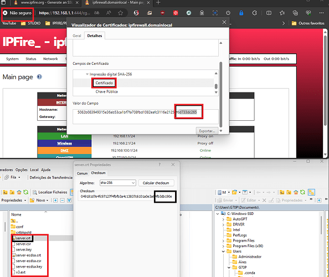Collapse the Users folder tree node

click(x=223, y=252)
